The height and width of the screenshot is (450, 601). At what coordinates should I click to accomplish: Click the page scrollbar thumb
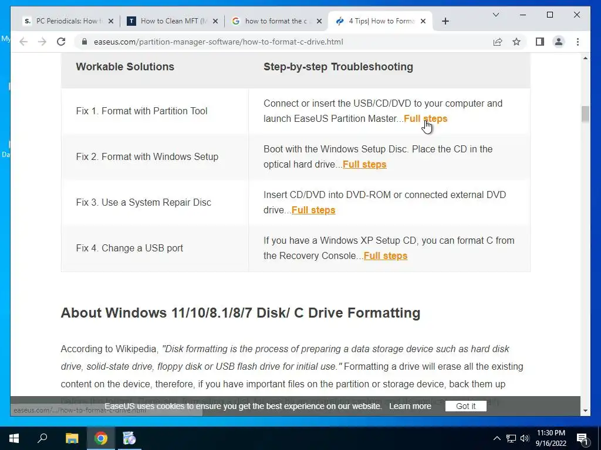585,114
